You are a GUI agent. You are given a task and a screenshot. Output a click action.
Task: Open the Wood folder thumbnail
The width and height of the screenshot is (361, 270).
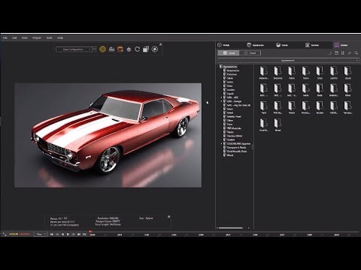coord(278,124)
